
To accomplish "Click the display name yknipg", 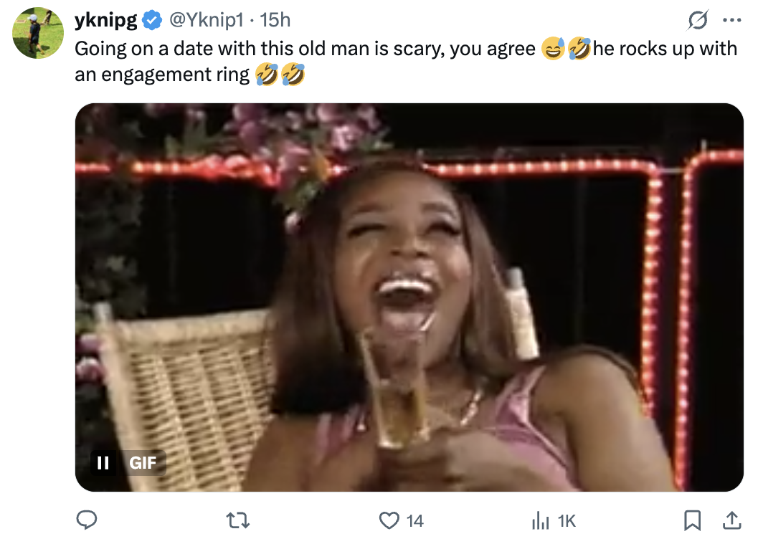I will click(105, 20).
